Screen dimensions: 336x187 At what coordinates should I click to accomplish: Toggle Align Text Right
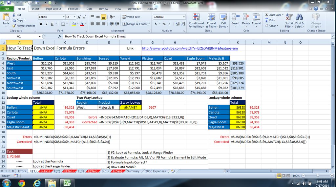pos(103,24)
